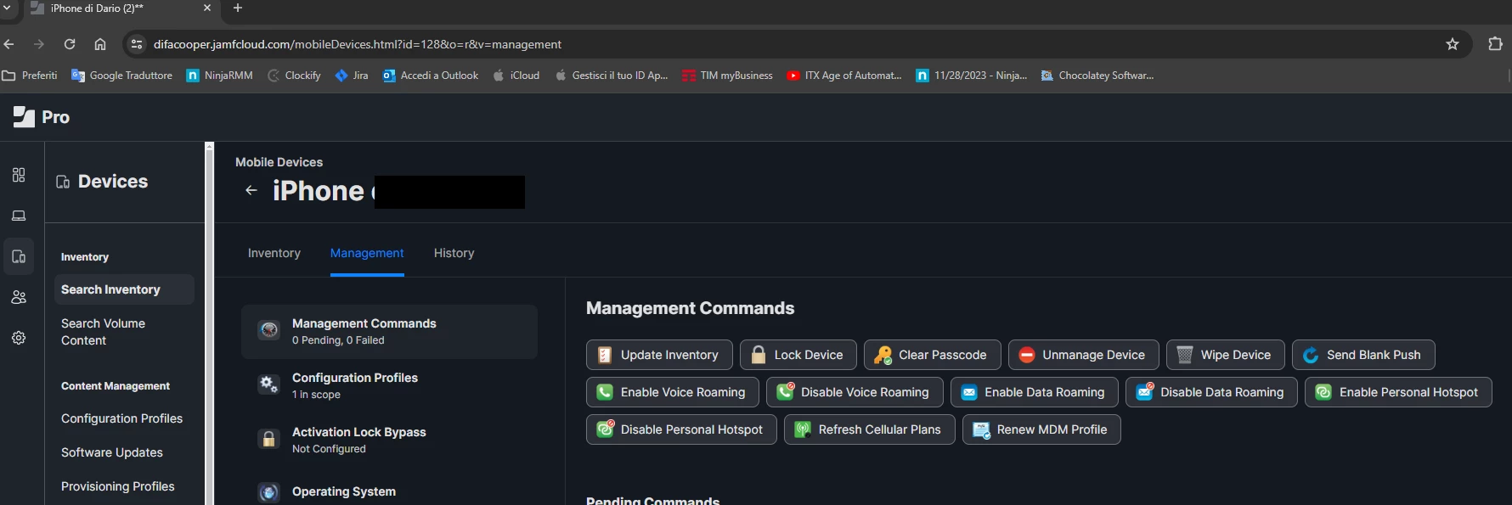Screen dimensions: 1512x505
Task: Go to browser home page
Action: [100, 44]
